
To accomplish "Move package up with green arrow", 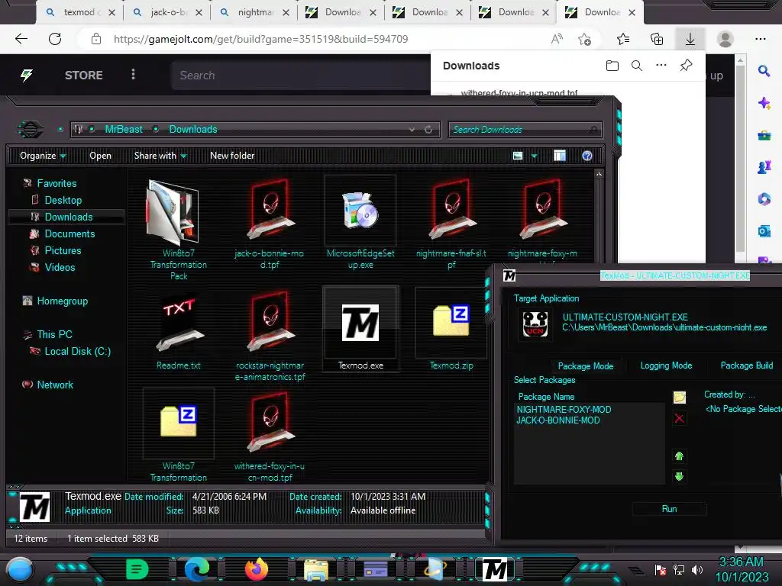I will pos(679,456).
